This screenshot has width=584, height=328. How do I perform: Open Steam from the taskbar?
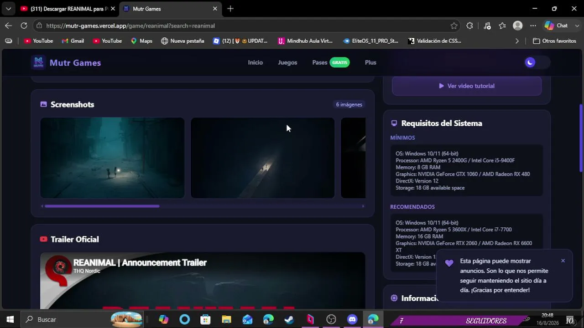click(x=289, y=319)
